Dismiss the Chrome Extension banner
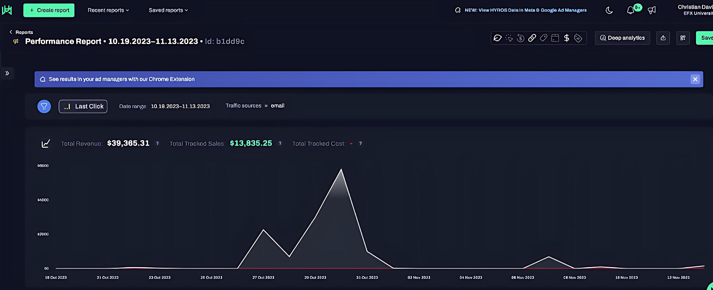Viewport: 713px width, 290px height. point(695,79)
